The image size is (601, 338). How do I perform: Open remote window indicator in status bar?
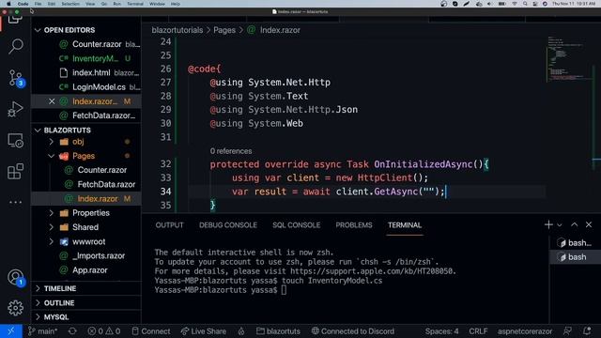(x=10, y=331)
